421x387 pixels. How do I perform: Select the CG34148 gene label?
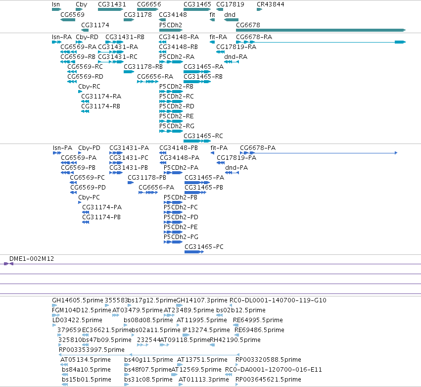click(x=173, y=14)
